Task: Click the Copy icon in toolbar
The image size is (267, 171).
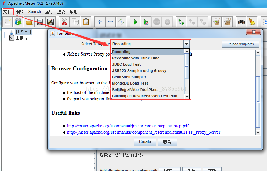Action: [x=75, y=22]
